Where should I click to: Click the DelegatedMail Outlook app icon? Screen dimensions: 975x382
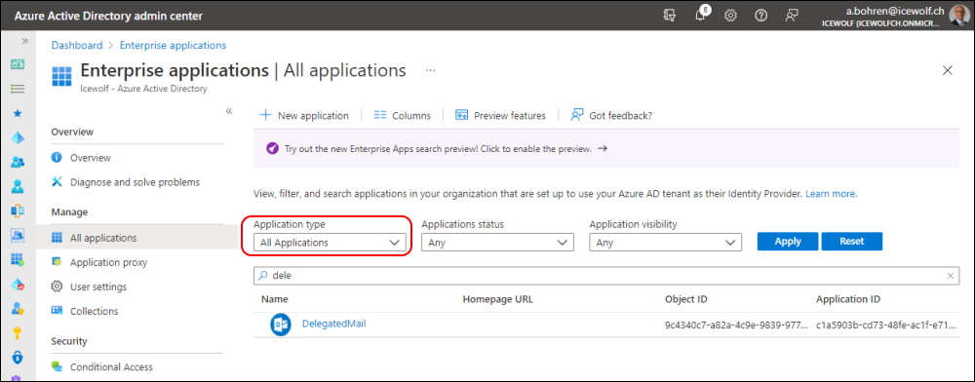click(281, 325)
